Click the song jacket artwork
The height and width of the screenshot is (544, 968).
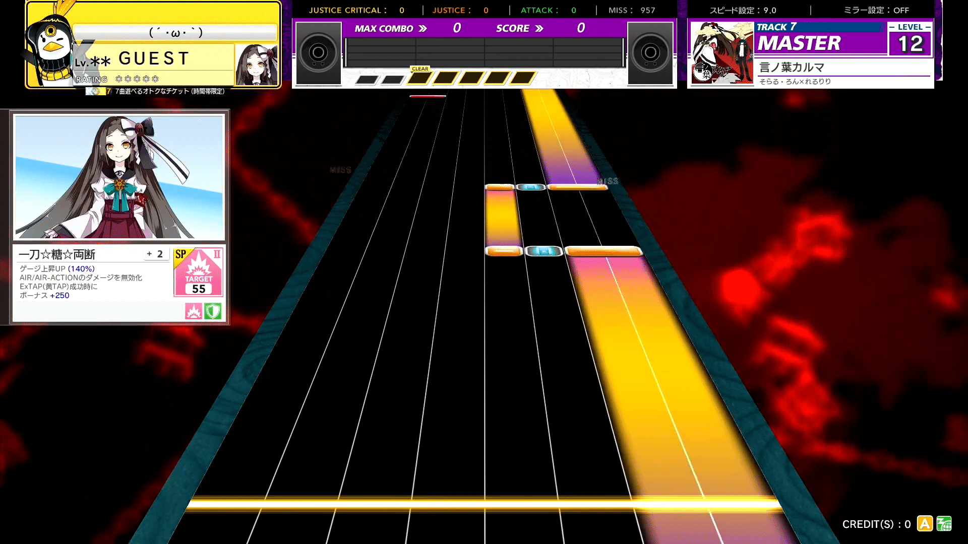point(721,52)
